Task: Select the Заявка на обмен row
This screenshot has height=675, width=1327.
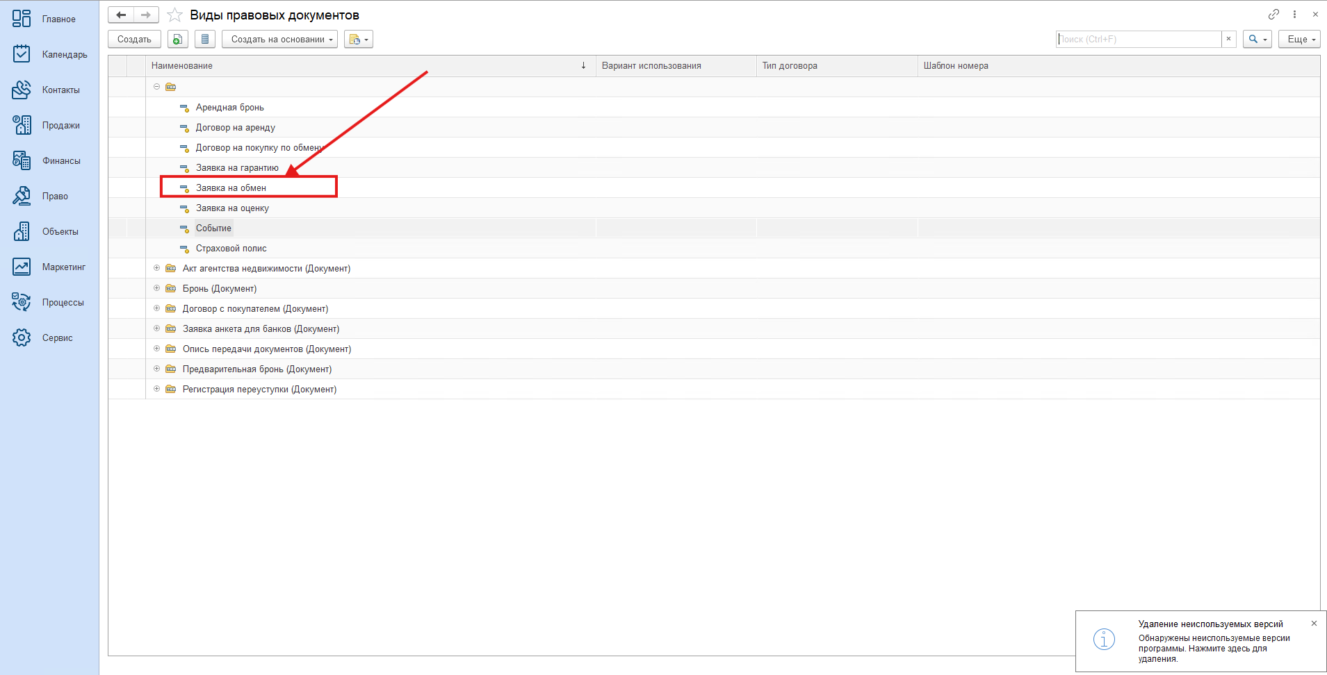Action: pyautogui.click(x=231, y=187)
